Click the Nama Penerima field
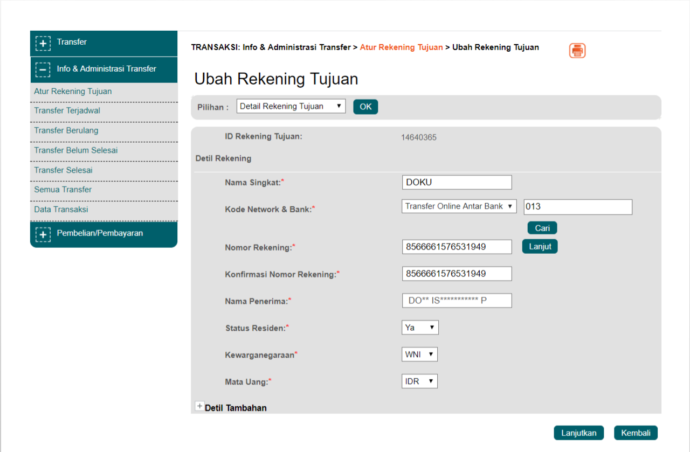This screenshot has width=690, height=452. [x=457, y=301]
